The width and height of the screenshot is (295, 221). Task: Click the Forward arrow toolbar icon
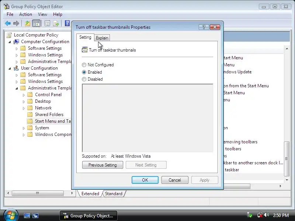(16, 24)
